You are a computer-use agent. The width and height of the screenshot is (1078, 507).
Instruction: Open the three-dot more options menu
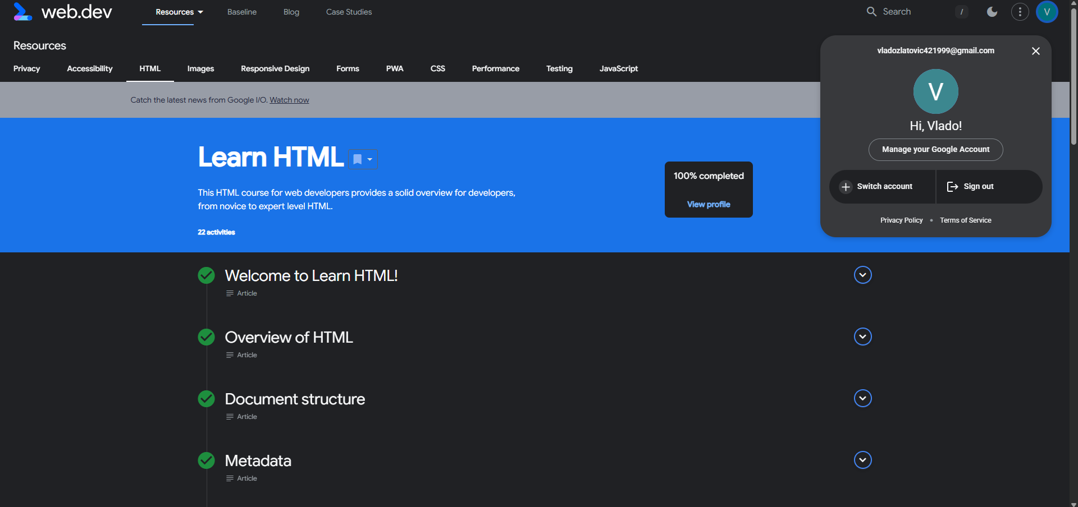click(x=1020, y=12)
